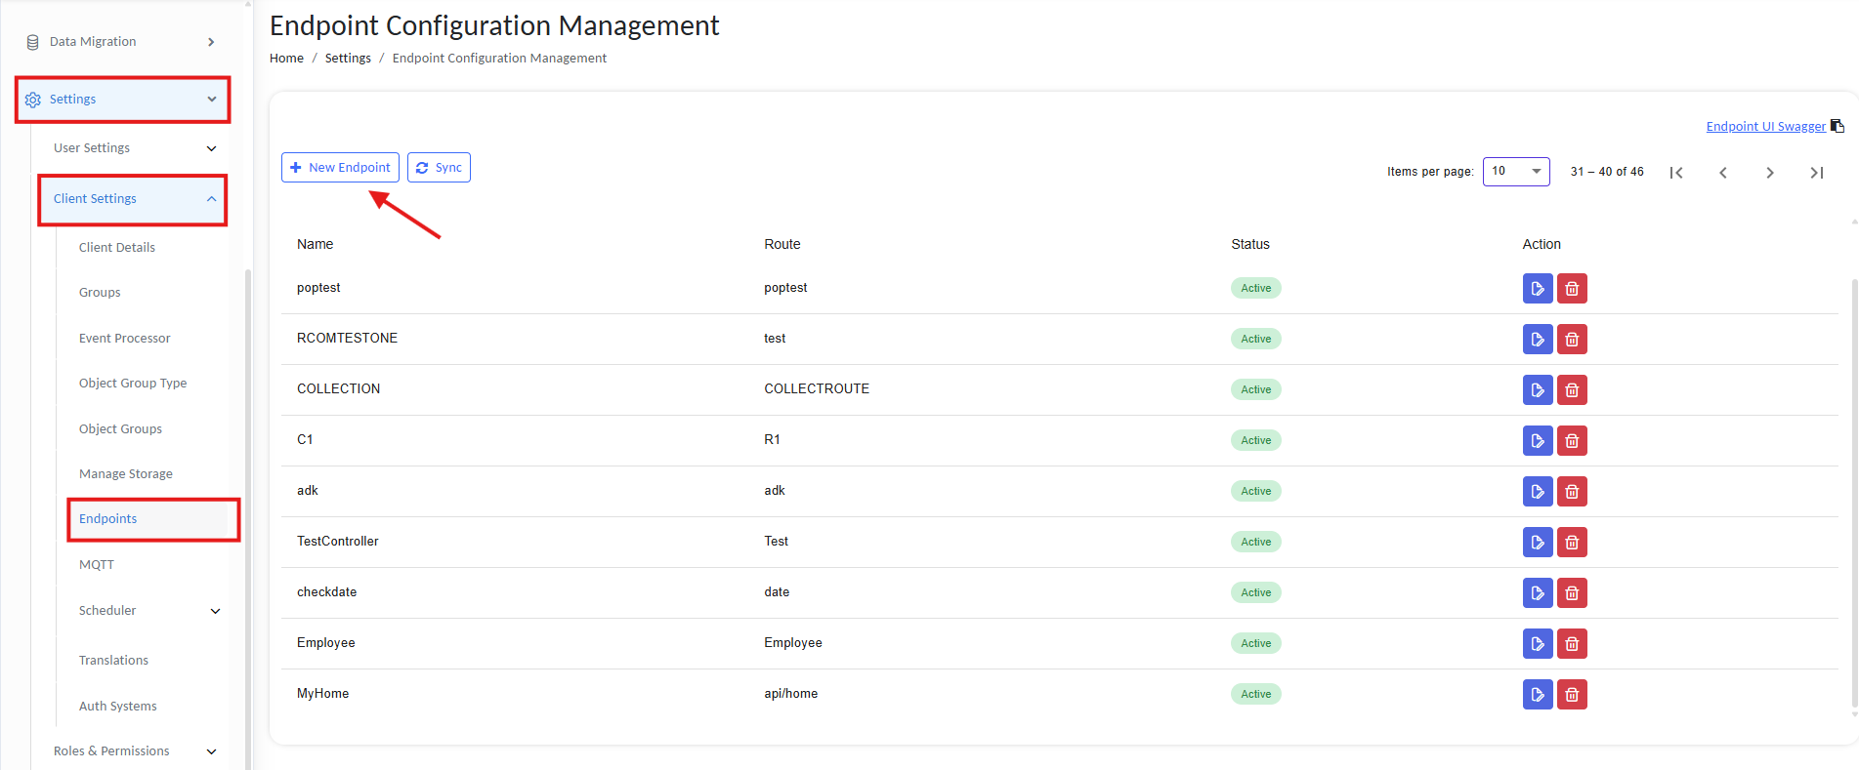Delete the RCOMTESTONE endpoint
1859x770 pixels.
(1571, 340)
